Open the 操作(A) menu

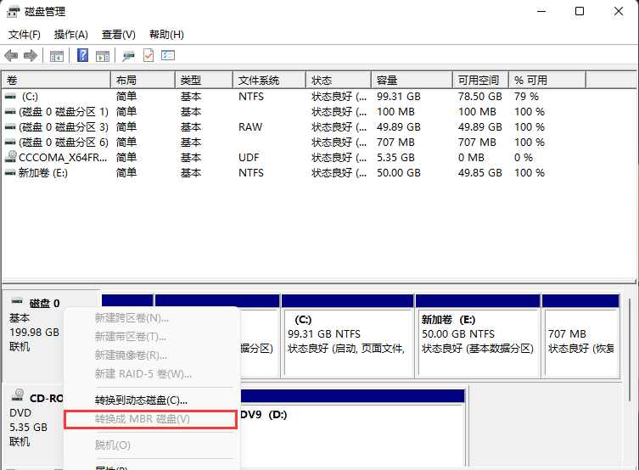pos(70,35)
